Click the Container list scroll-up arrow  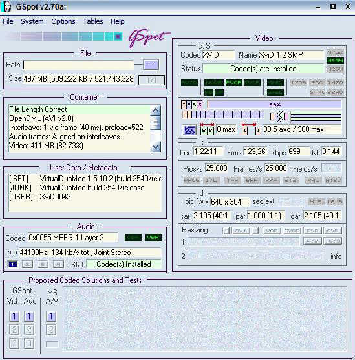pyautogui.click(x=155, y=111)
